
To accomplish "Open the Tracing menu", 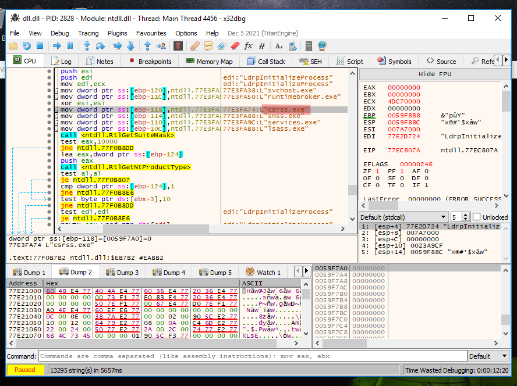I will pyautogui.click(x=88, y=33).
